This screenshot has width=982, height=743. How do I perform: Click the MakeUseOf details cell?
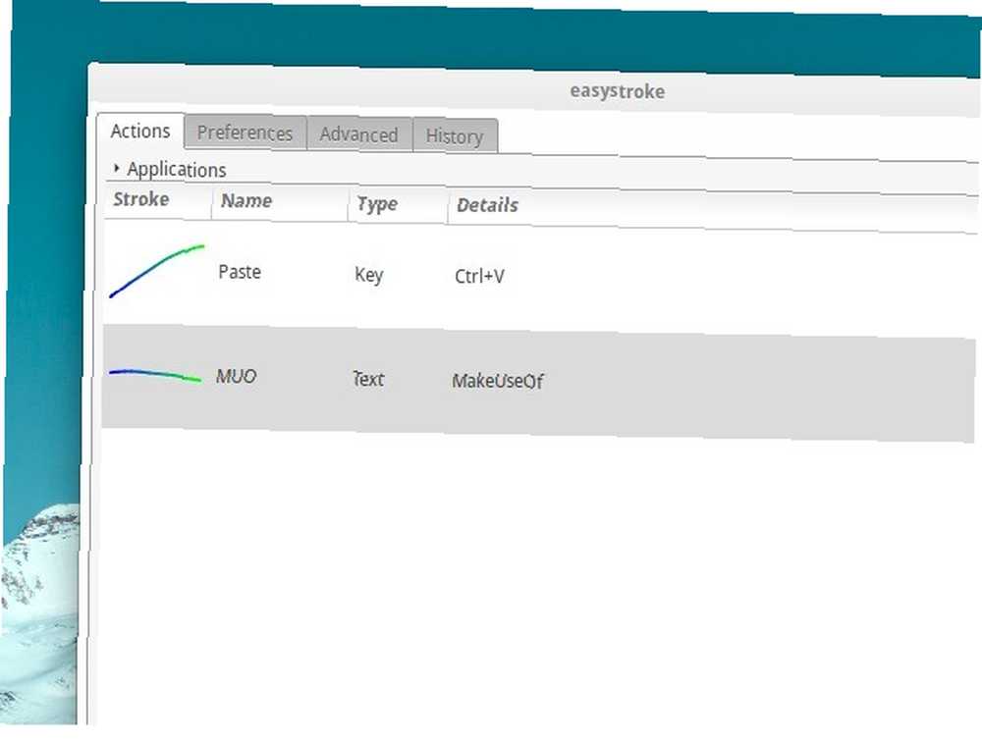tap(497, 381)
